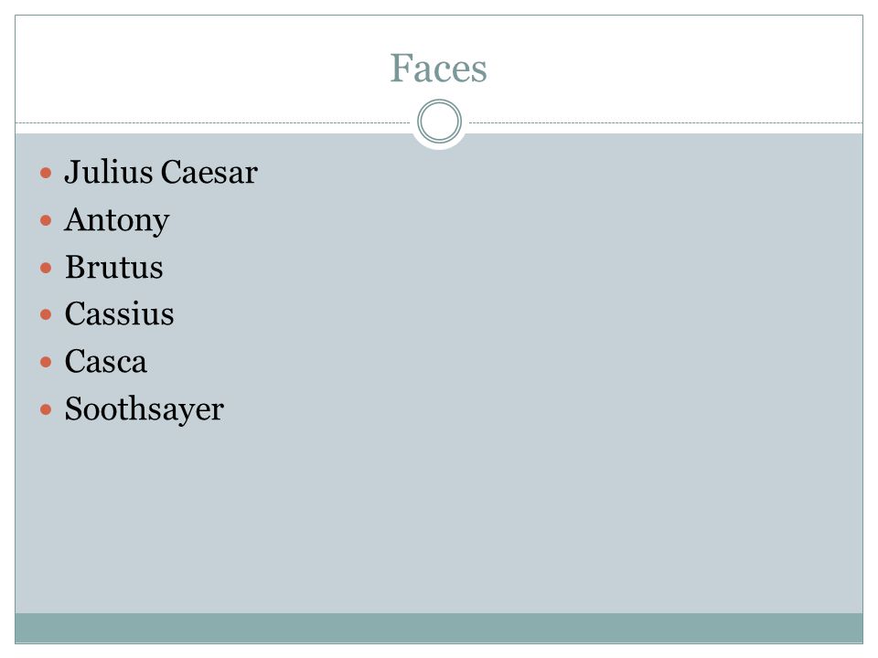Click the empty gray area below Soothsayer
878x658 pixels.
(439, 520)
